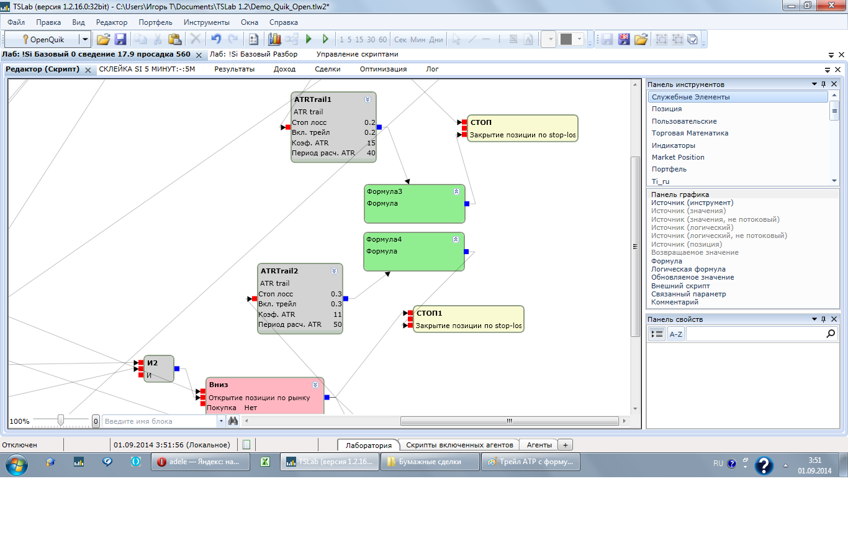
Task: Click the Undo arrow icon
Action: click(x=216, y=39)
